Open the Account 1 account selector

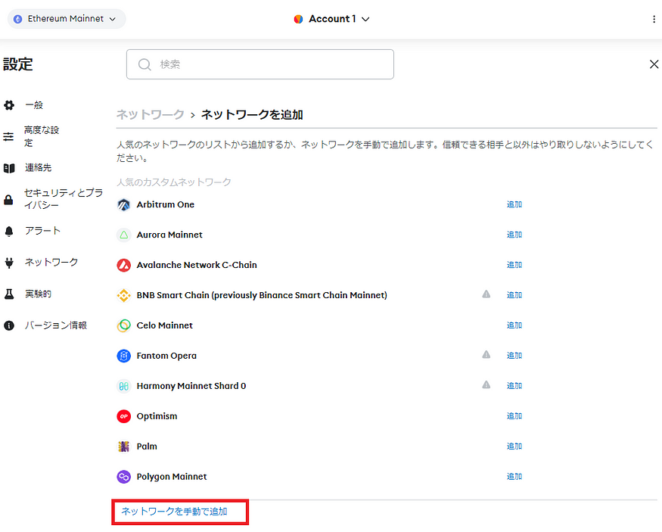[332, 19]
